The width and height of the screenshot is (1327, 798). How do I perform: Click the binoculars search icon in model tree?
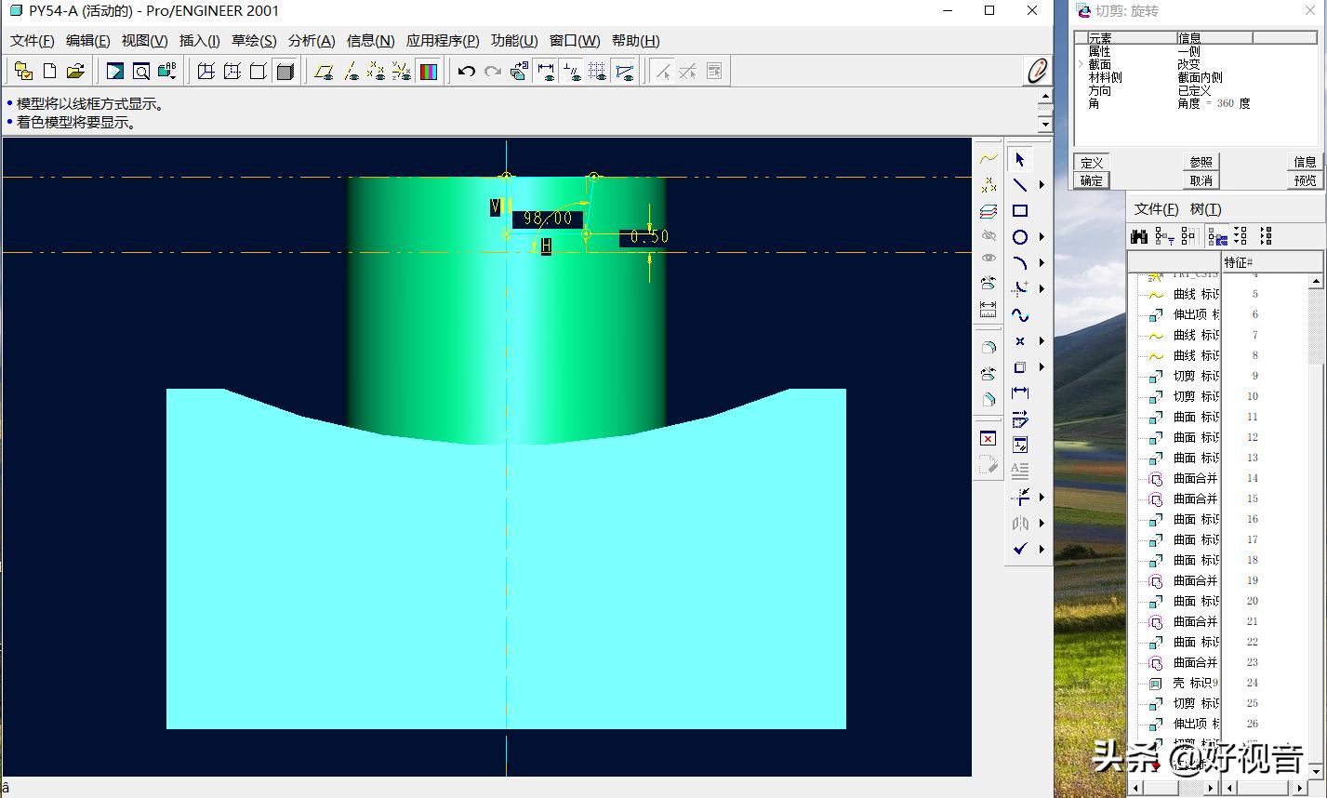pos(1139,236)
